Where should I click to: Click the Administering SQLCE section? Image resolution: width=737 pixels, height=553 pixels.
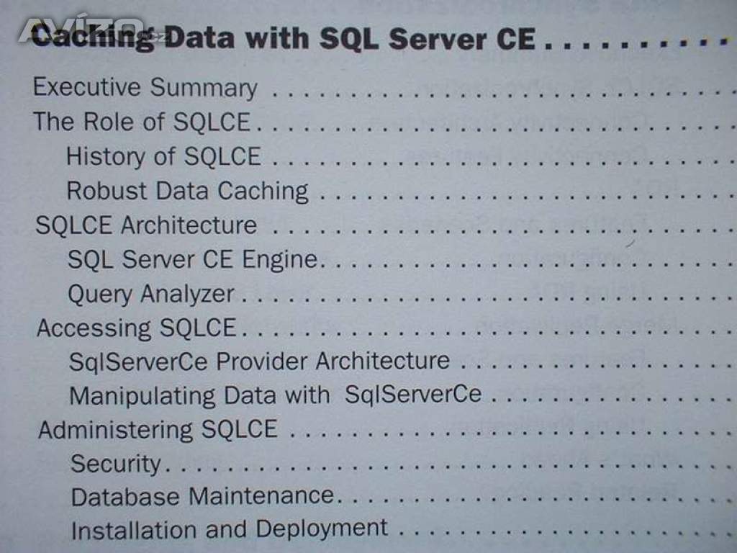coord(158,430)
